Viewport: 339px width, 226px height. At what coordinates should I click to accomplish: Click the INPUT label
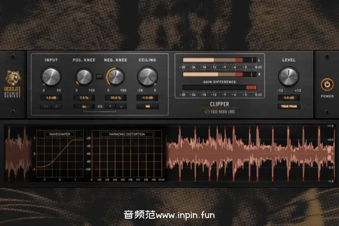click(x=51, y=60)
